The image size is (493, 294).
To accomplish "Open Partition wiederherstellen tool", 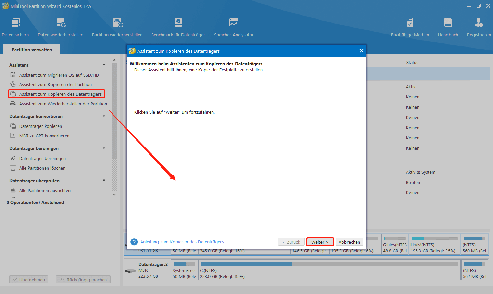I will point(117,27).
